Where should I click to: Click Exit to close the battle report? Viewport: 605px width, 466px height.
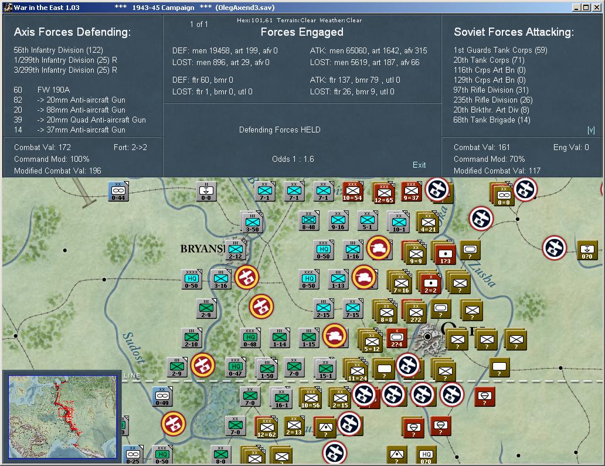[419, 165]
